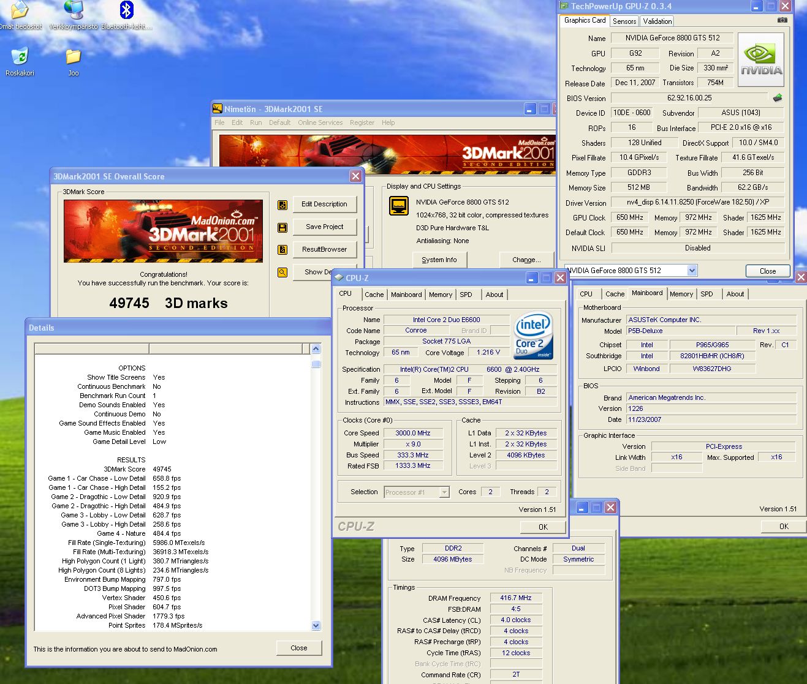This screenshot has width=807, height=684.
Task: Open the Mainboard tab in front CPU-Z window
Action: tap(406, 295)
